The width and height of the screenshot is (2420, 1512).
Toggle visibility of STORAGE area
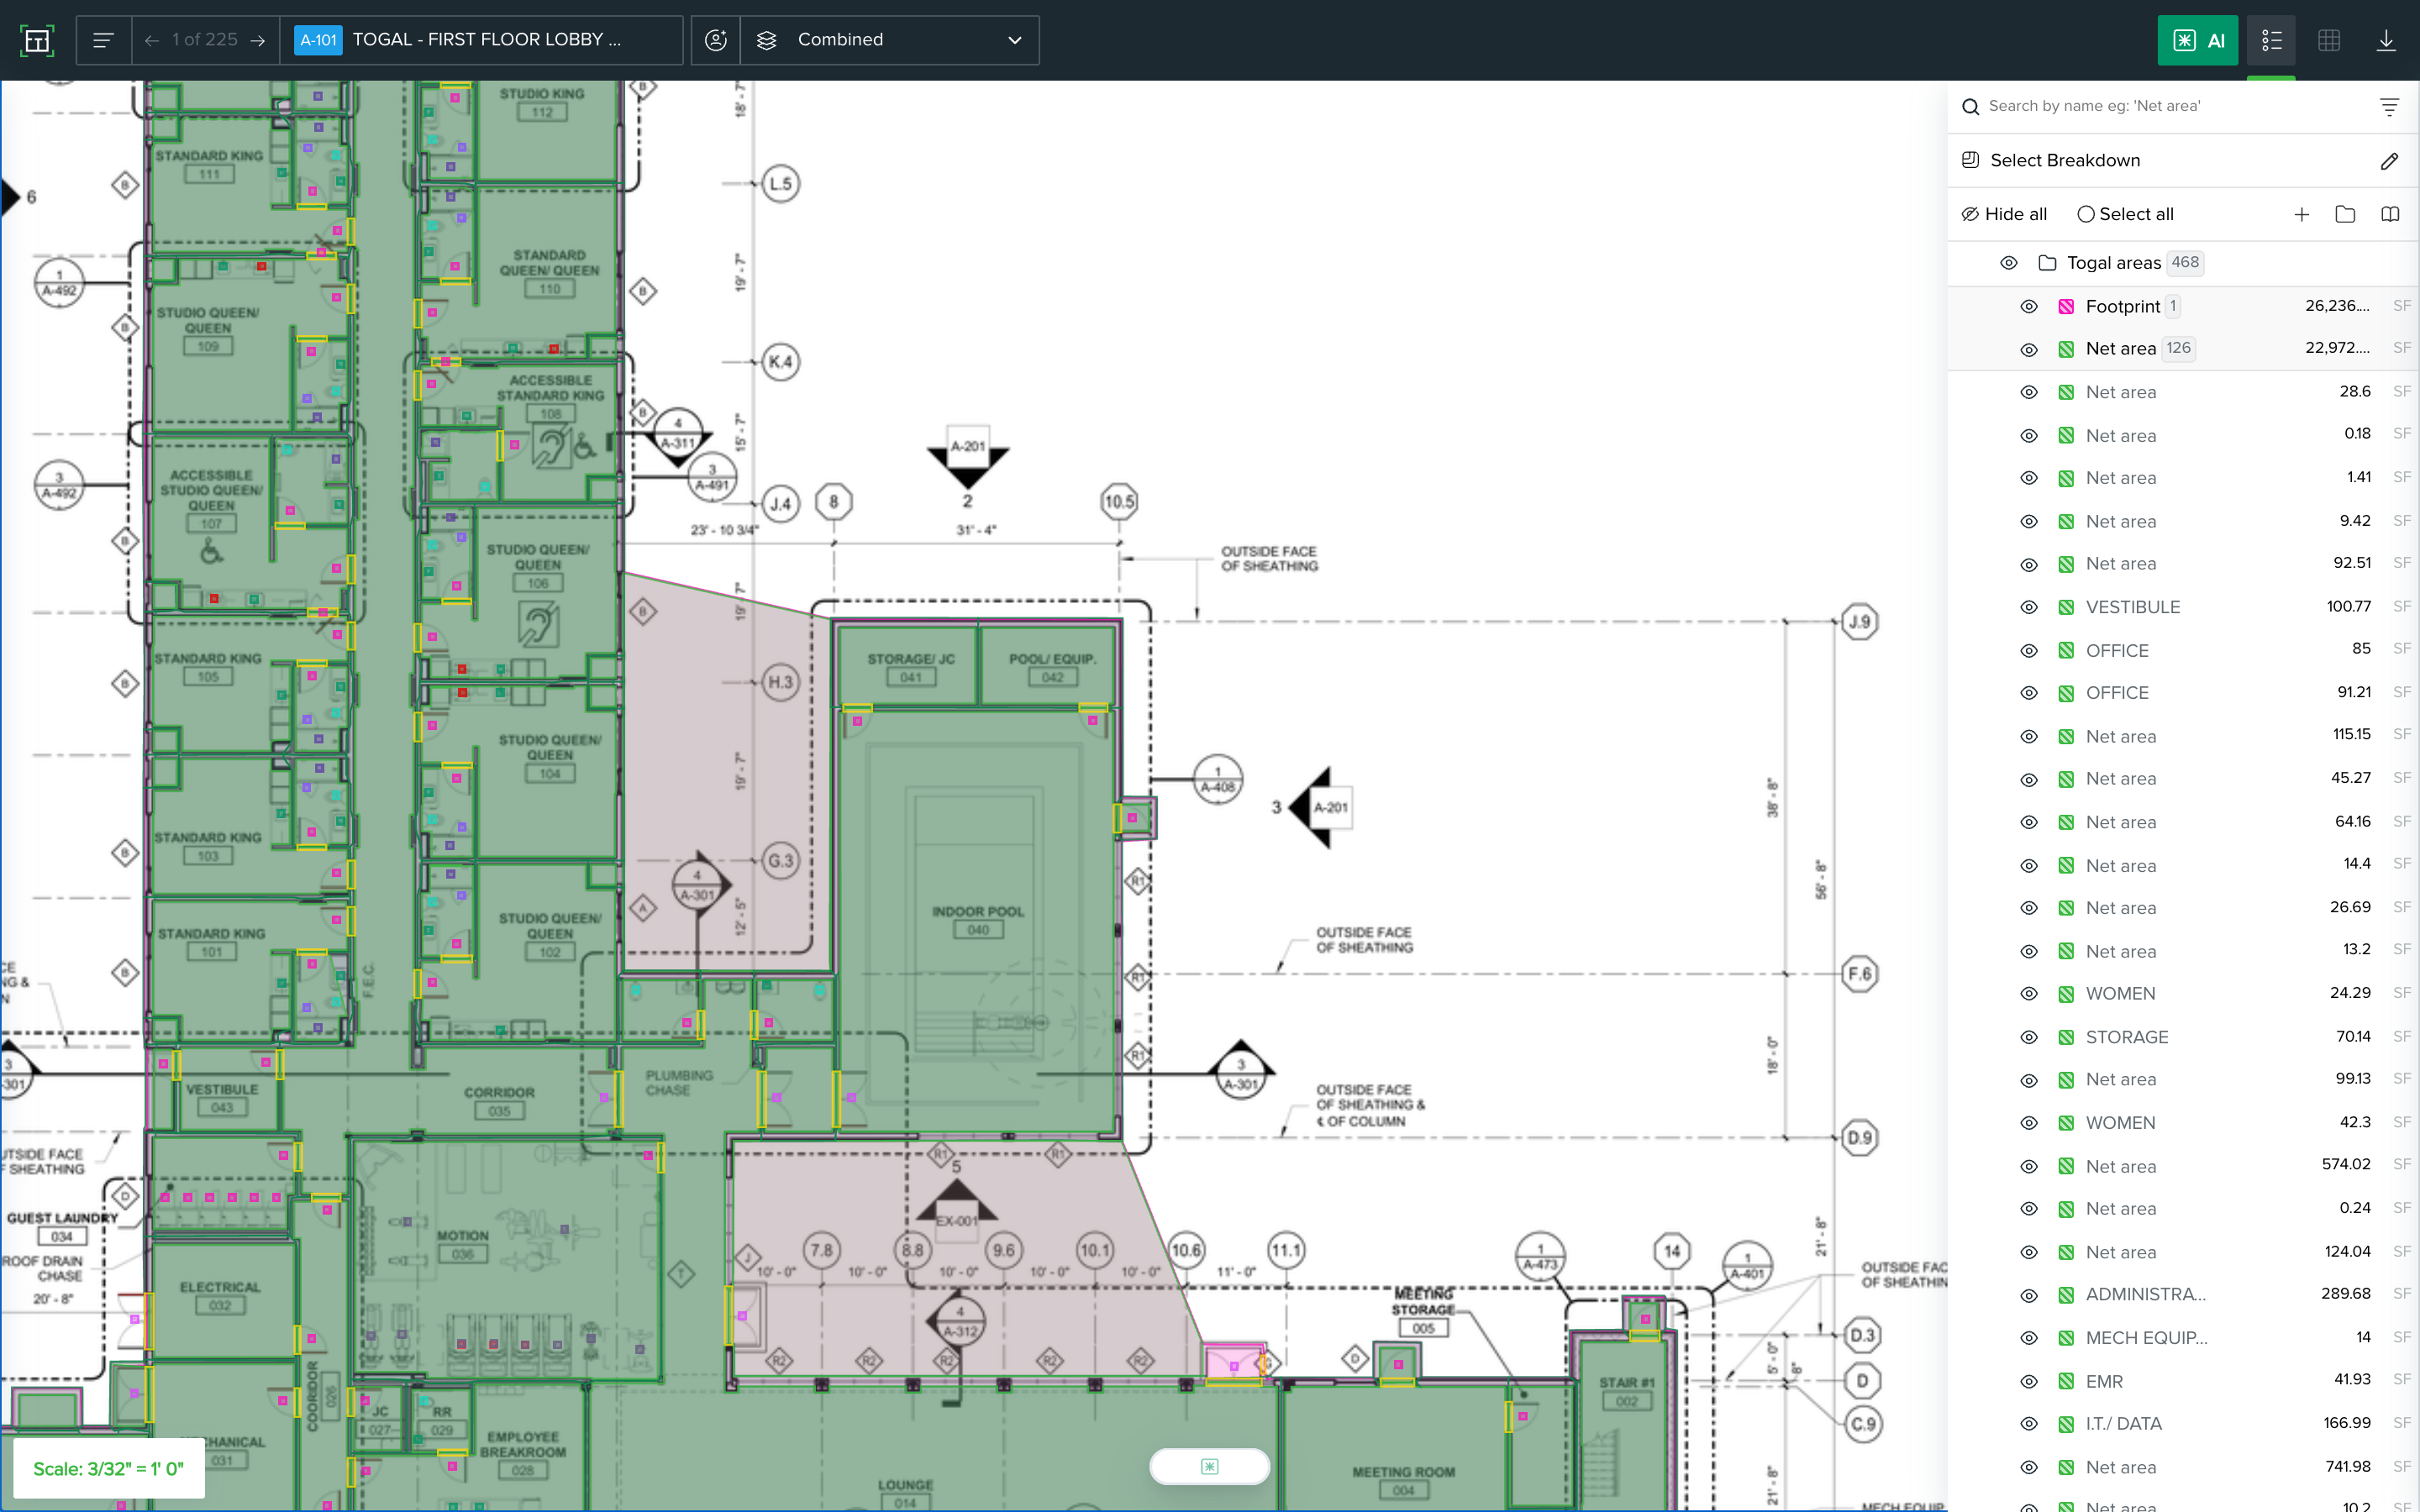[2029, 1037]
